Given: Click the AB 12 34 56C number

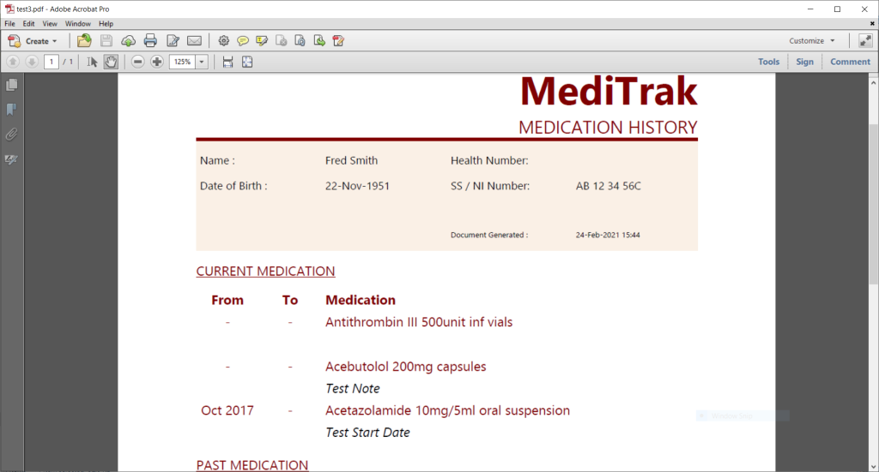Looking at the screenshot, I should coord(609,186).
